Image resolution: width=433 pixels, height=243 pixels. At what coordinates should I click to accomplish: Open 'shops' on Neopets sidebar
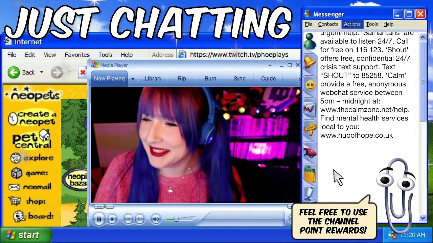(x=27, y=201)
